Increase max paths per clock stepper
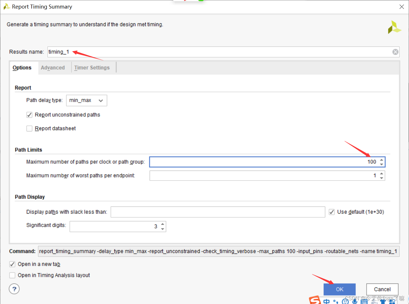 click(382, 160)
